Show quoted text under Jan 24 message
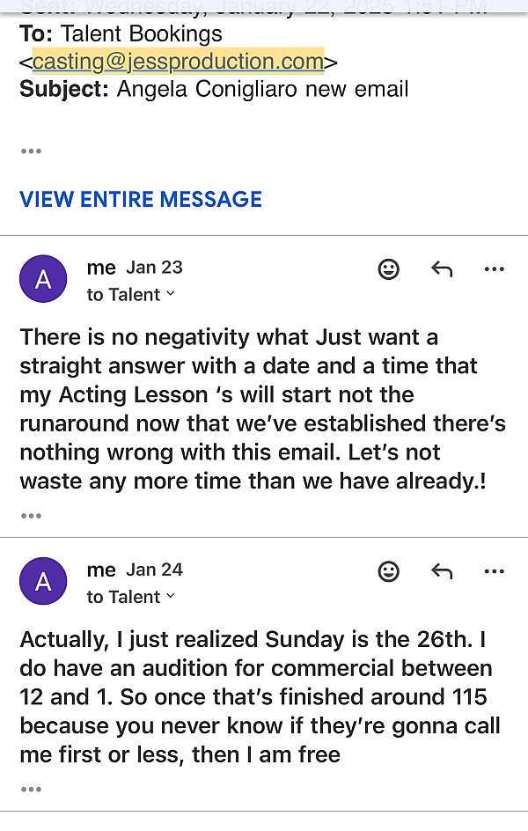 31,790
